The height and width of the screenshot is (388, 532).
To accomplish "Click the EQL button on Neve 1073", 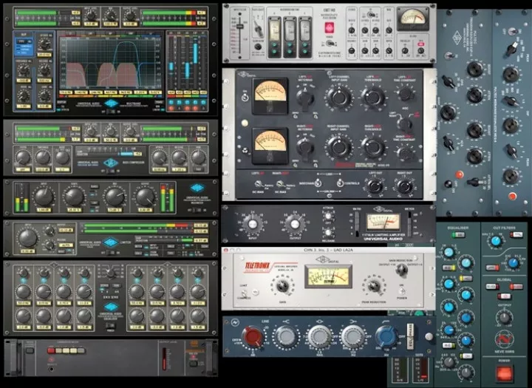I will pos(409,342).
